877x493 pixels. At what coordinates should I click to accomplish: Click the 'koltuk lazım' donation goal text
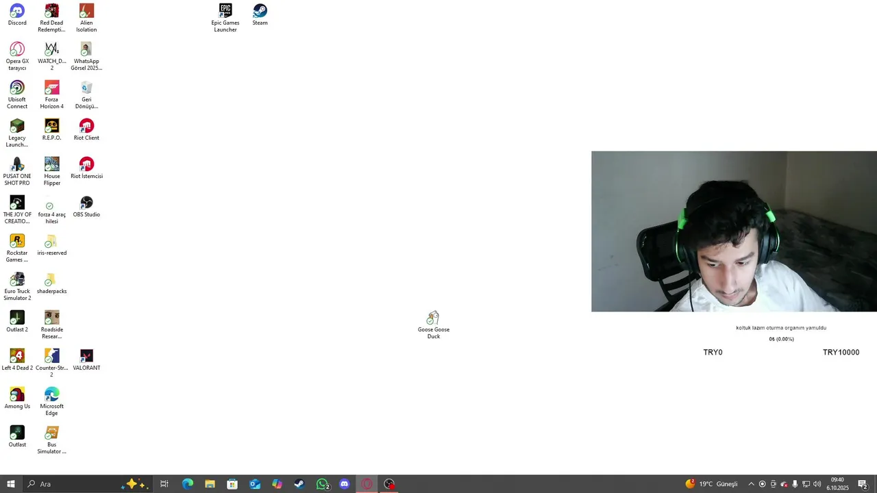click(781, 328)
